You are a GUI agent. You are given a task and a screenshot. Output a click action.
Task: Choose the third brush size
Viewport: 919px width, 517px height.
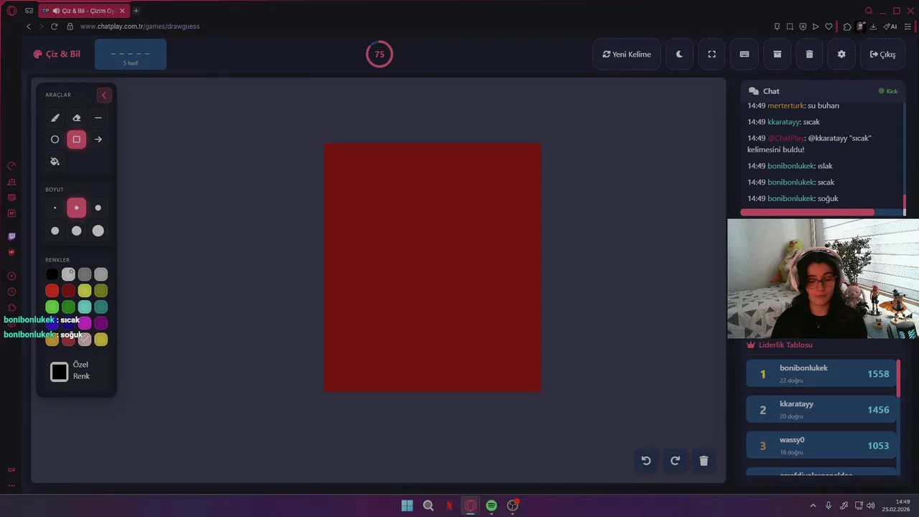pos(98,208)
